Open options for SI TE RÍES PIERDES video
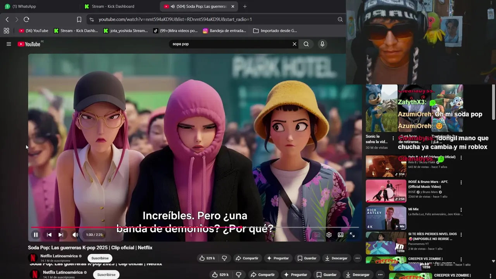Image resolution: width=496 pixels, height=279 pixels. (461, 235)
